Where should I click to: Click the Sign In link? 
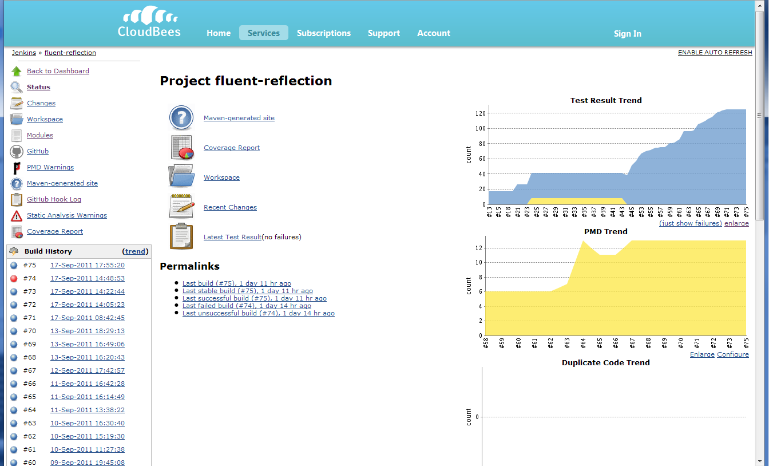click(x=627, y=34)
